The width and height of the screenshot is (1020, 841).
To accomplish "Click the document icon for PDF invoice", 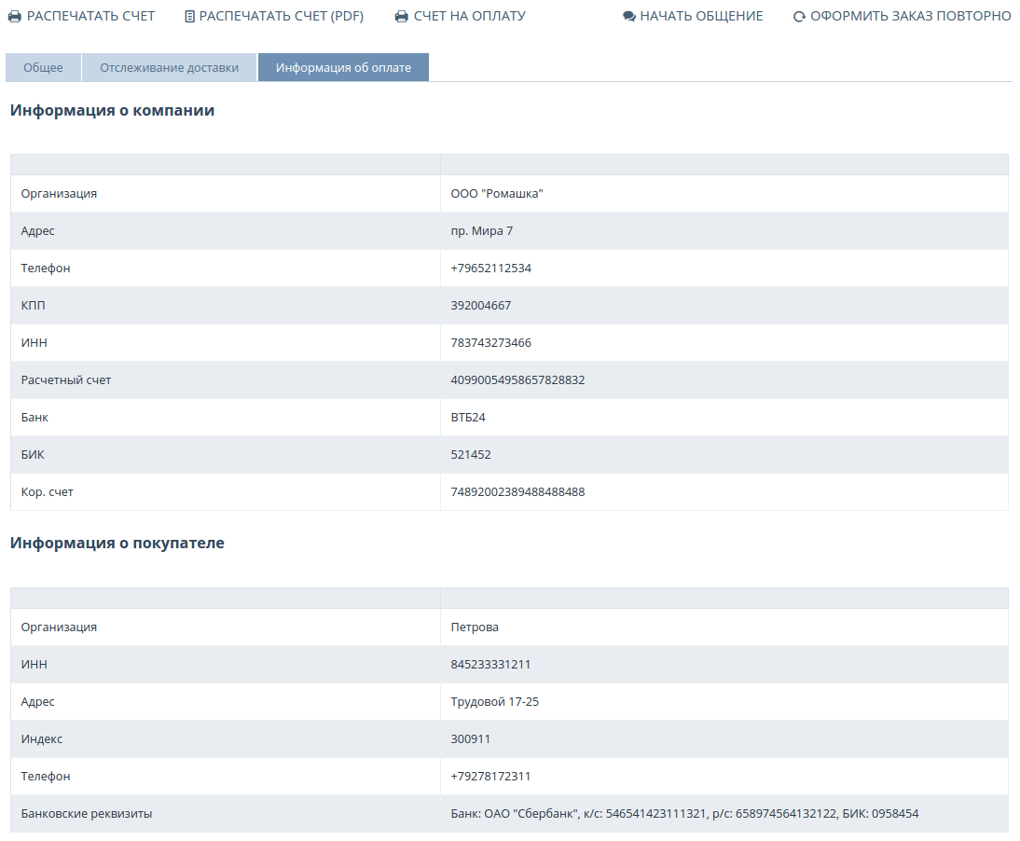I will point(190,17).
